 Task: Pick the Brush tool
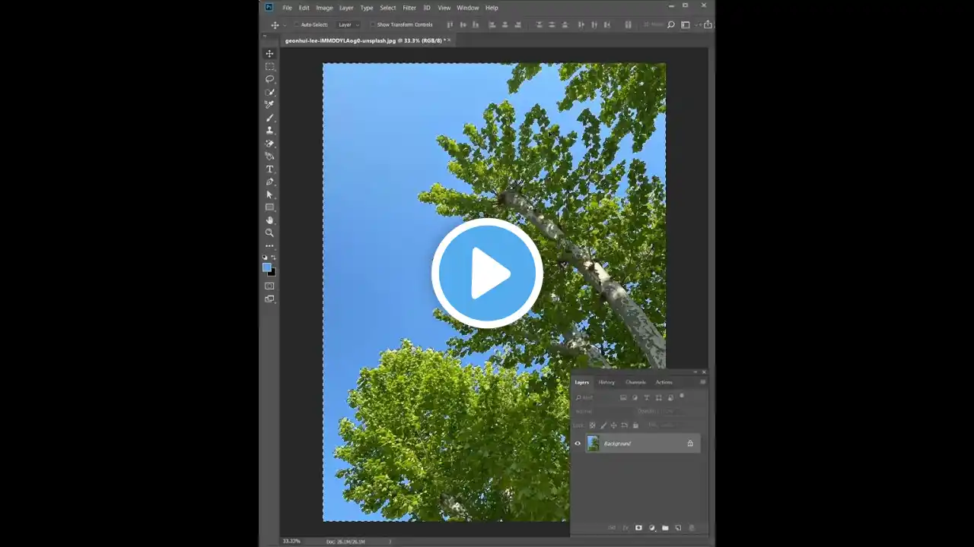click(x=269, y=118)
